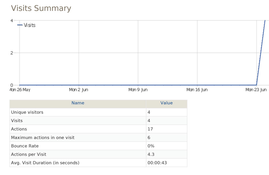Click the Mon 2 Jun axis label
The image size is (269, 175).
[79, 90]
